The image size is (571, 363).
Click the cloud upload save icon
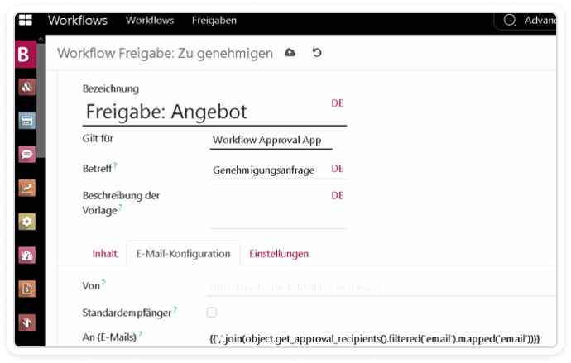pyautogui.click(x=290, y=53)
